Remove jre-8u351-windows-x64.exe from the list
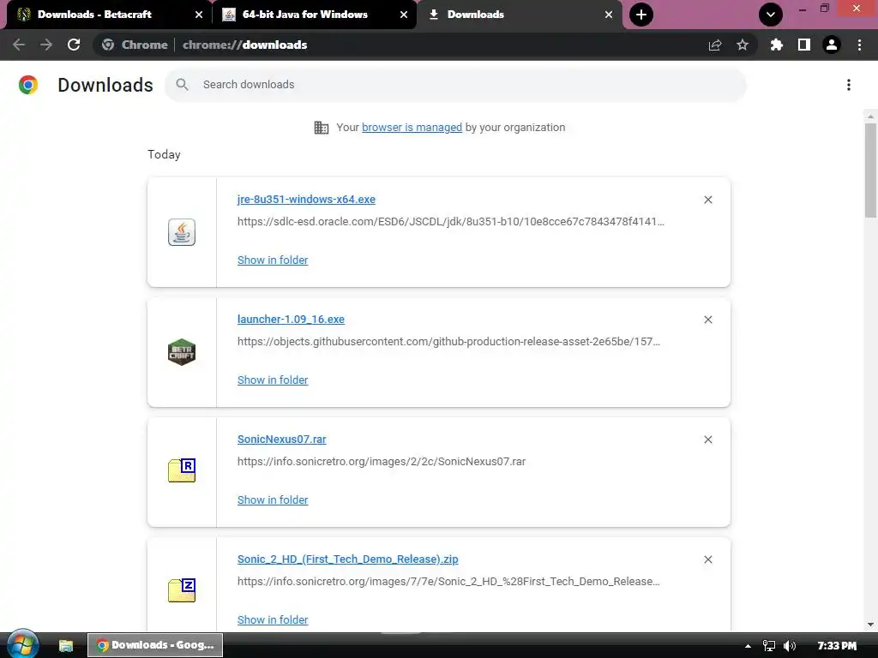Screen dimensions: 878x658 [x=707, y=200]
